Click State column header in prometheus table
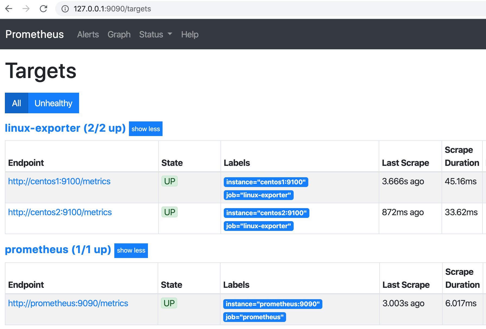 [x=171, y=285]
